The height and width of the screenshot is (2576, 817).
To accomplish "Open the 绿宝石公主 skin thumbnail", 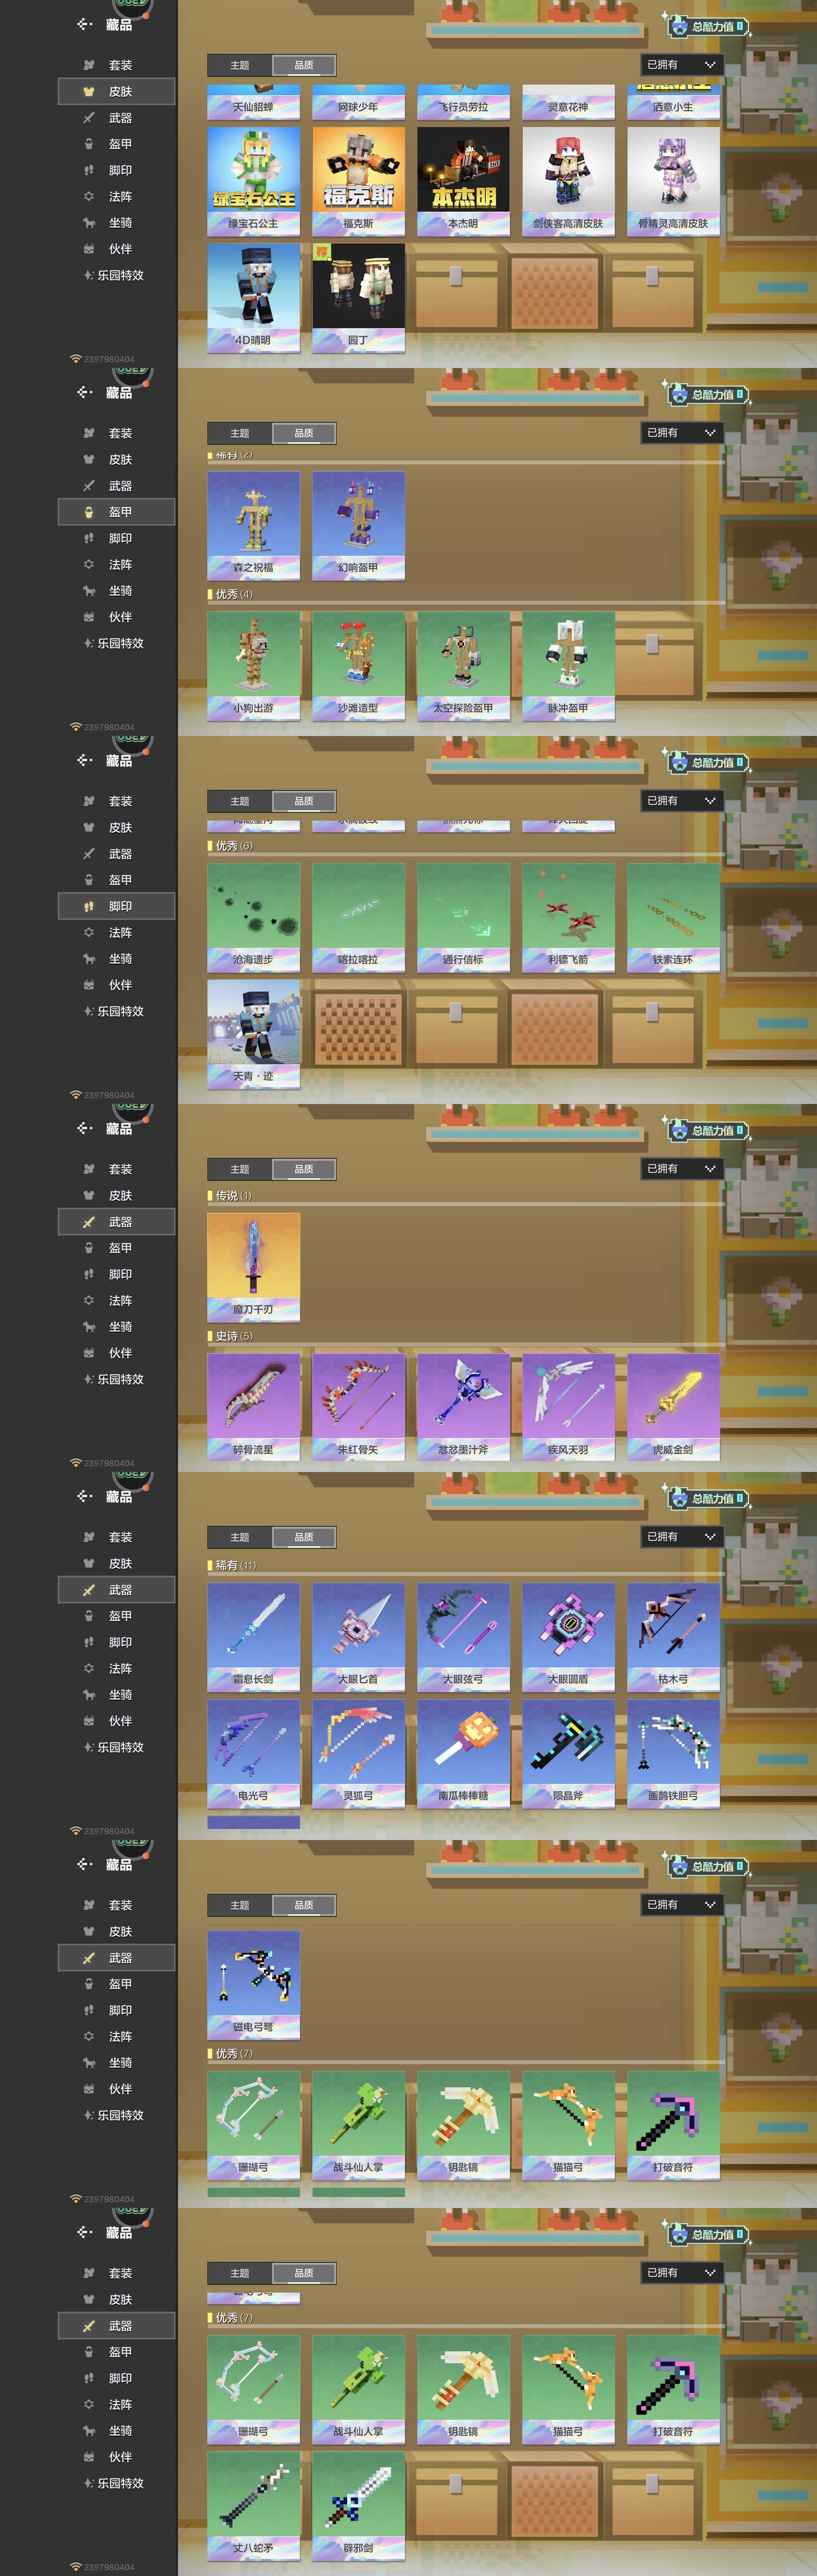I will click(254, 181).
